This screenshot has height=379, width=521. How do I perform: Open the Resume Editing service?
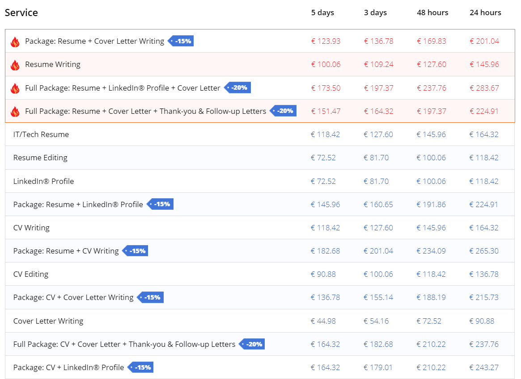click(x=40, y=158)
